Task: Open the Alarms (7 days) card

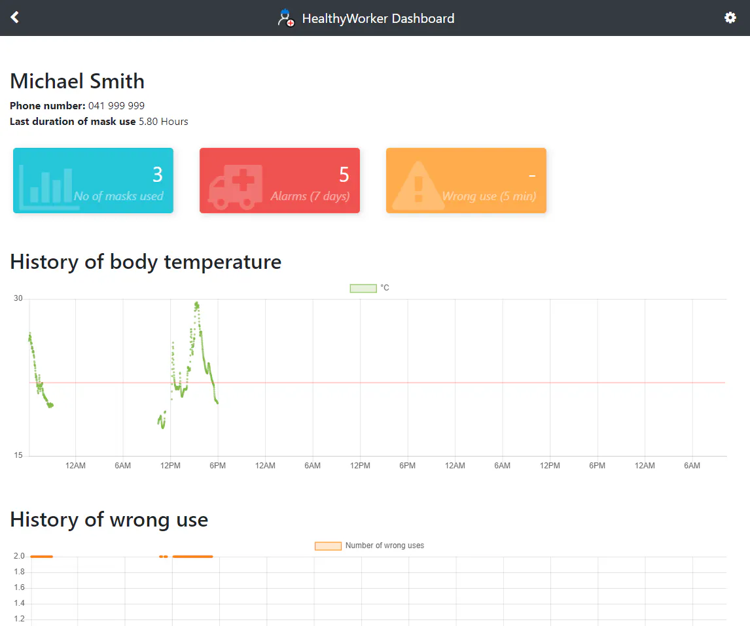Action: point(279,181)
